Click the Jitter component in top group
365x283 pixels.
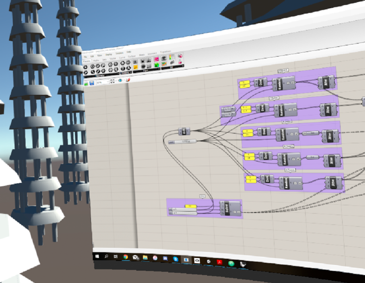point(327,82)
